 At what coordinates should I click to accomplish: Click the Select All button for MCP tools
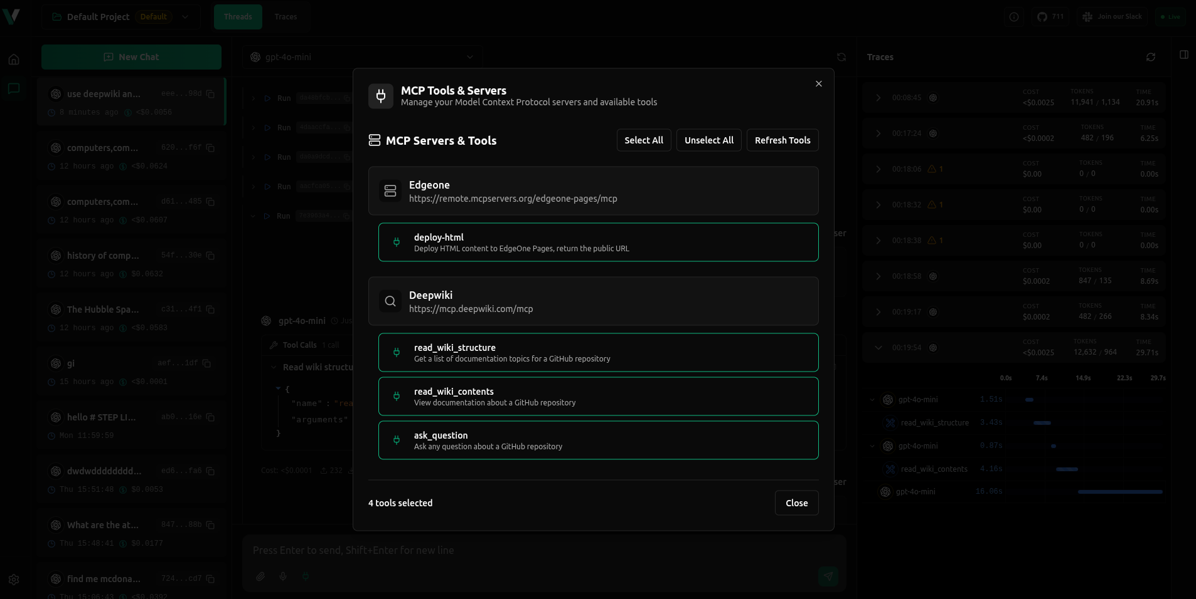643,140
